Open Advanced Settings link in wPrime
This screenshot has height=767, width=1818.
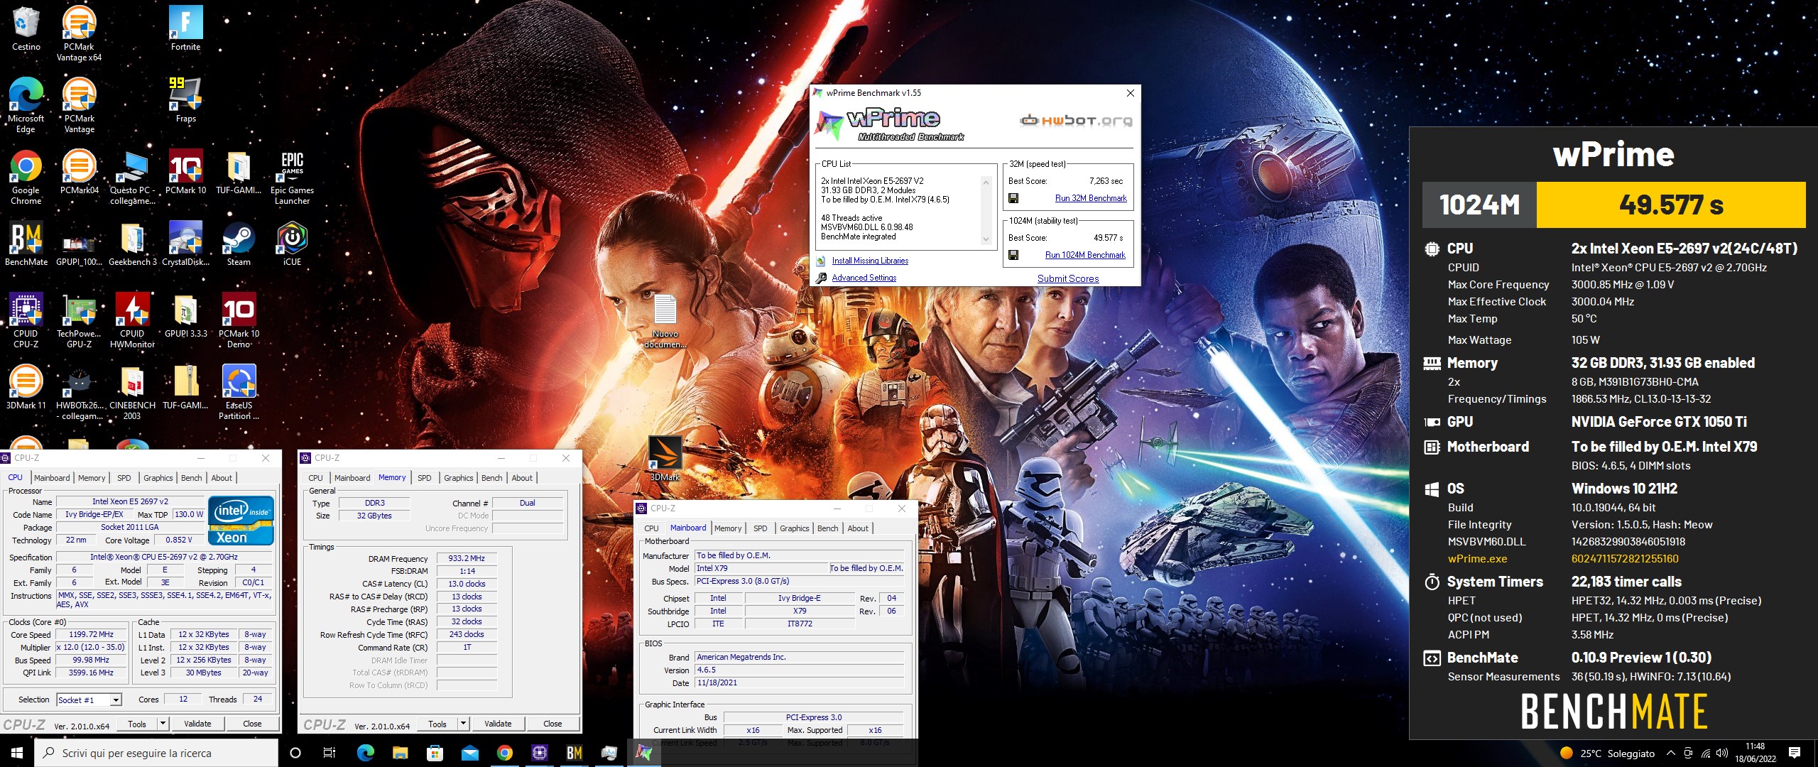coord(864,278)
